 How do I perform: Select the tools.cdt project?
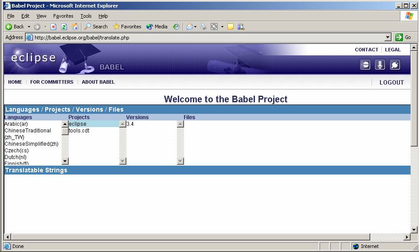click(x=79, y=131)
